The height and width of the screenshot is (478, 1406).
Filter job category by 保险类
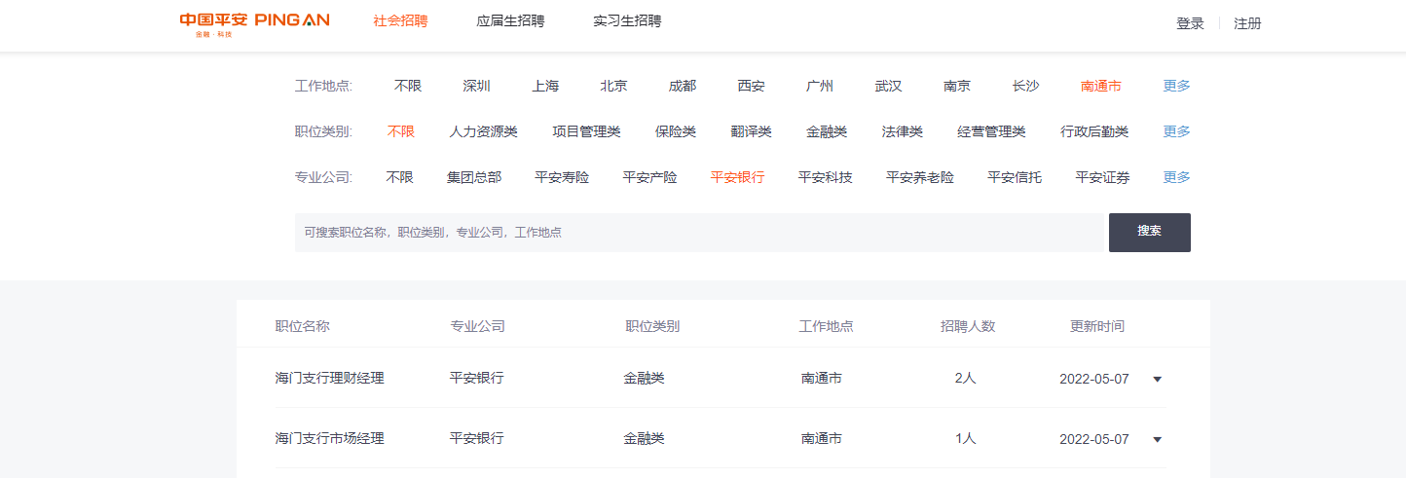[x=676, y=131]
